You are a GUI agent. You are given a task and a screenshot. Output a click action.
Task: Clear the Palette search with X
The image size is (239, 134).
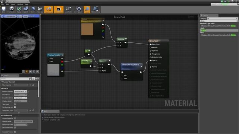(237, 21)
